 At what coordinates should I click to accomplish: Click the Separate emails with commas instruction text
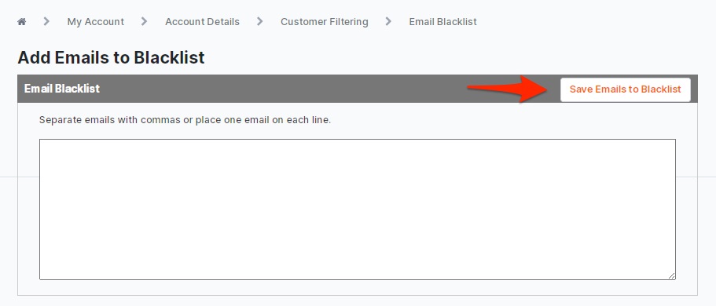185,120
